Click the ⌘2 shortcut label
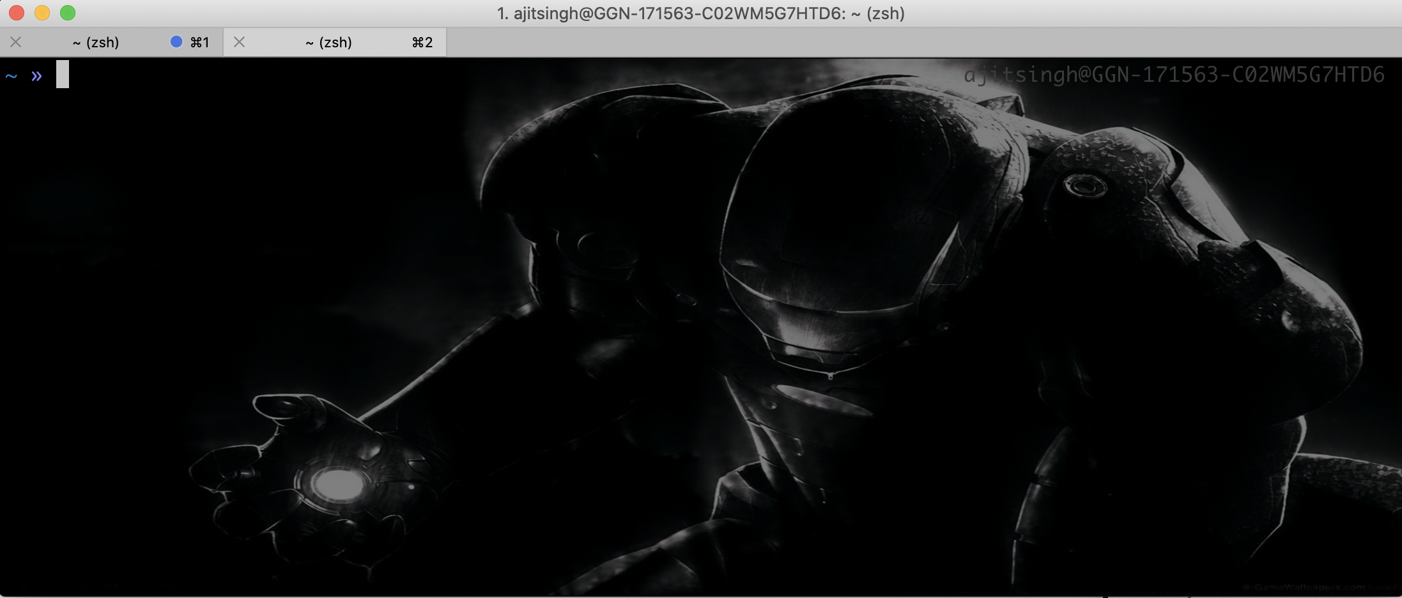This screenshot has height=598, width=1402. click(x=422, y=42)
